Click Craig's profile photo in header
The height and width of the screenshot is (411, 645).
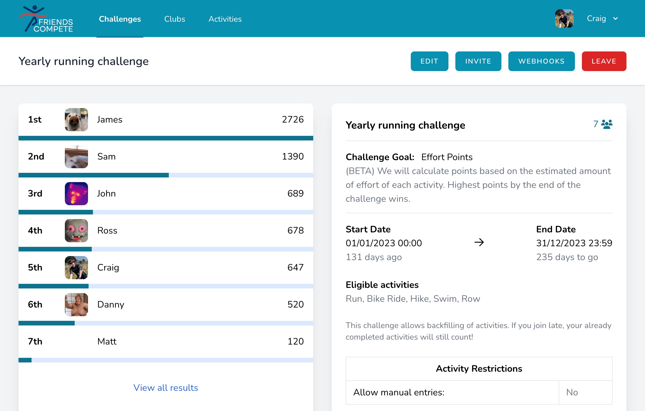click(564, 19)
